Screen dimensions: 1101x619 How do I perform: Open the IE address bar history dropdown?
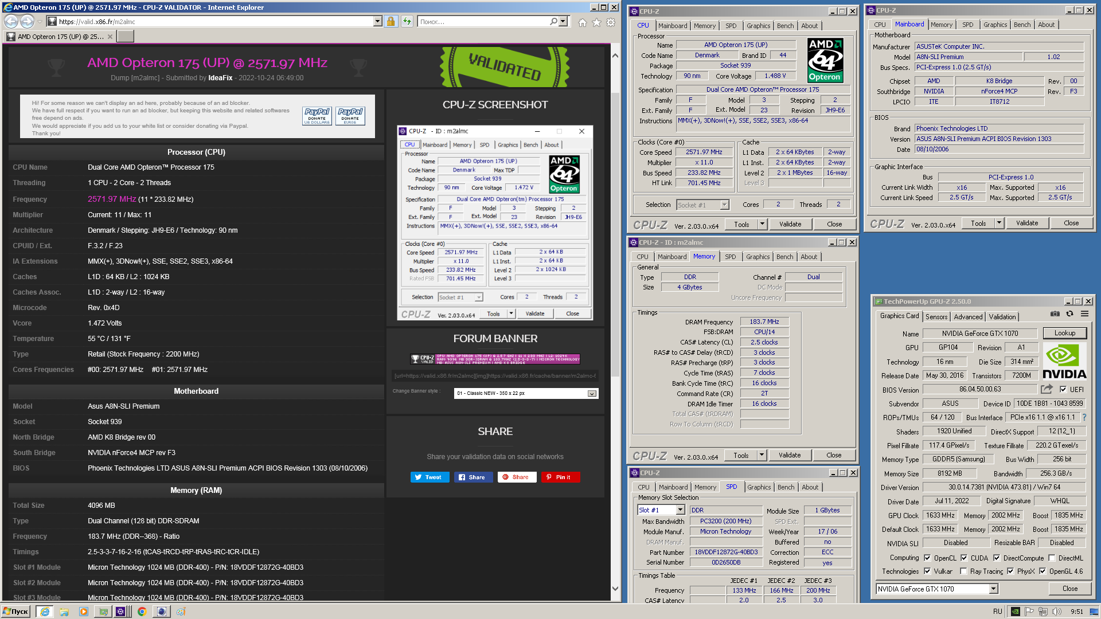377,22
